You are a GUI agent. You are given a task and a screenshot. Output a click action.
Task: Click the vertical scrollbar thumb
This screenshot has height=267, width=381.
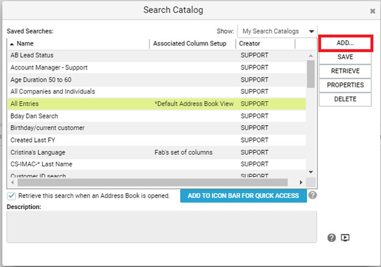pyautogui.click(x=311, y=74)
